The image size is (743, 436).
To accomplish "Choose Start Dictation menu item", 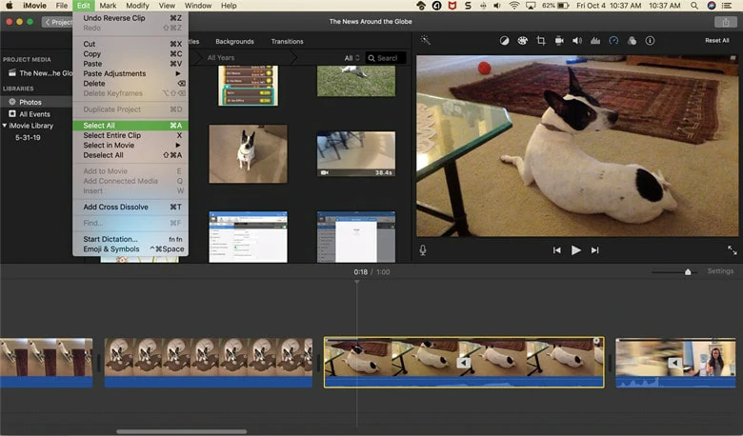I will click(x=131, y=239).
